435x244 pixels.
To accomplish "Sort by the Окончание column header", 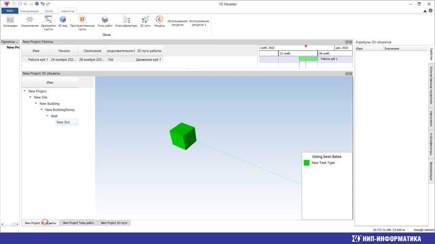I will click(92, 51).
